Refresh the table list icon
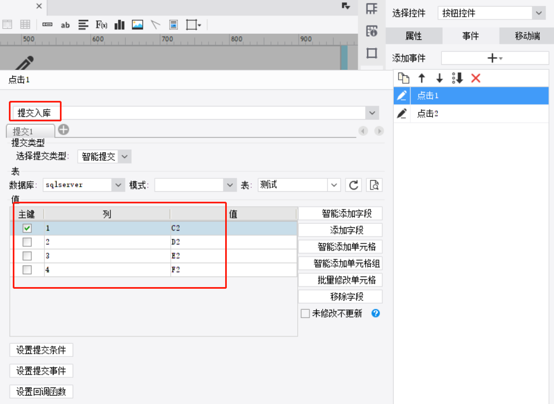The height and width of the screenshot is (404, 554). [x=353, y=185]
